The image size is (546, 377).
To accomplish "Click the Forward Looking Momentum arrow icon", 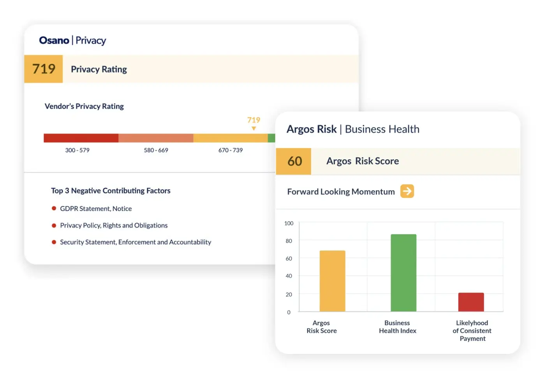I will tap(407, 191).
